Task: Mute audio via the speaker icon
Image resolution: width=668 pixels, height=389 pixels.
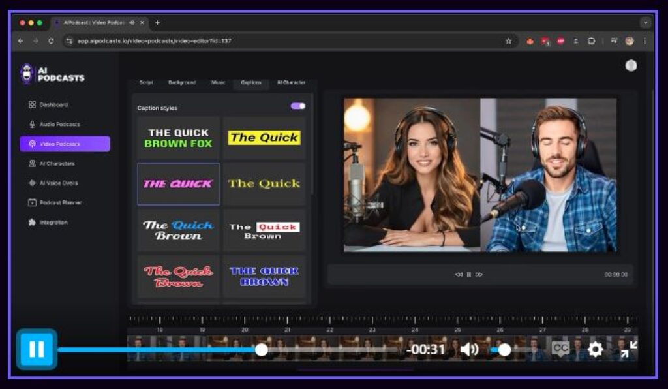Action: [469, 349]
